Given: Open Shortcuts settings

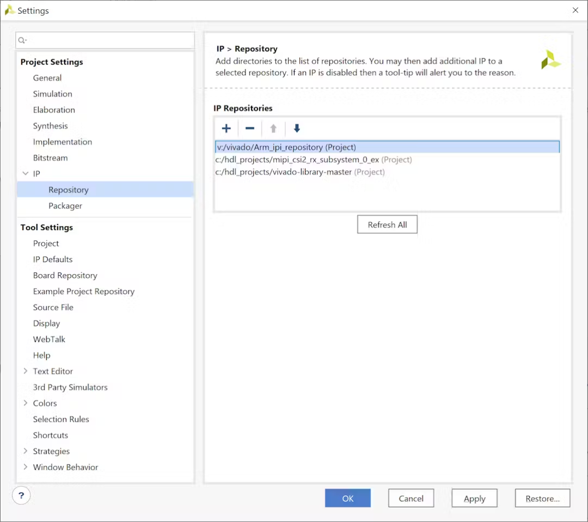Looking at the screenshot, I should point(50,435).
